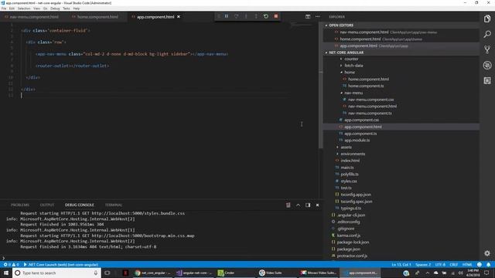Expand the fetch-data folder
495x278 pixels.
click(x=353, y=66)
